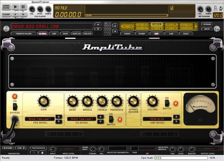Select the GLOBAL preset scope button
Viewport: 224px width, 161px height.
(x=43, y=34)
